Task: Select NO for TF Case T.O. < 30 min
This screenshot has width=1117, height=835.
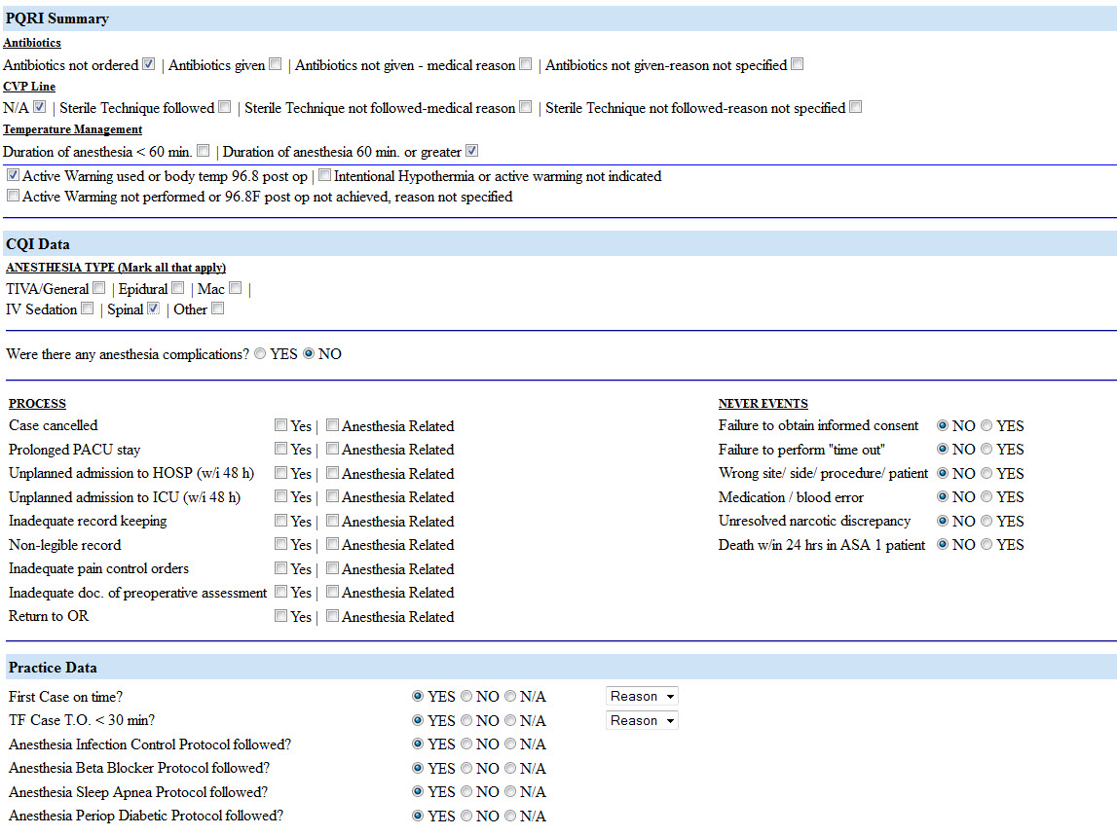Action: [x=465, y=720]
